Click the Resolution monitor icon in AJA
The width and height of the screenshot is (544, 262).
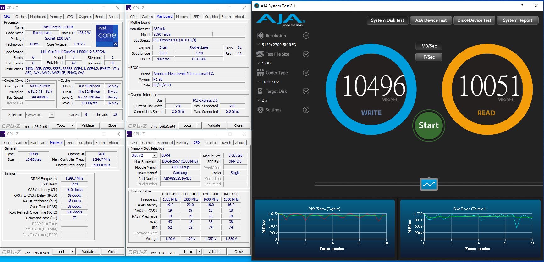[260, 36]
